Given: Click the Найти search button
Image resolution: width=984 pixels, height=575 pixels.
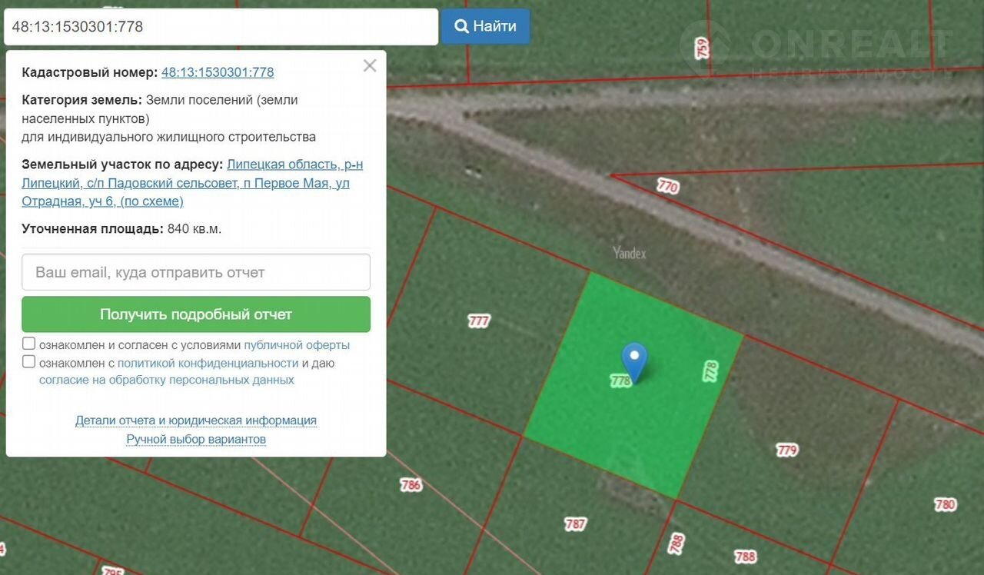Looking at the screenshot, I should (x=485, y=26).
